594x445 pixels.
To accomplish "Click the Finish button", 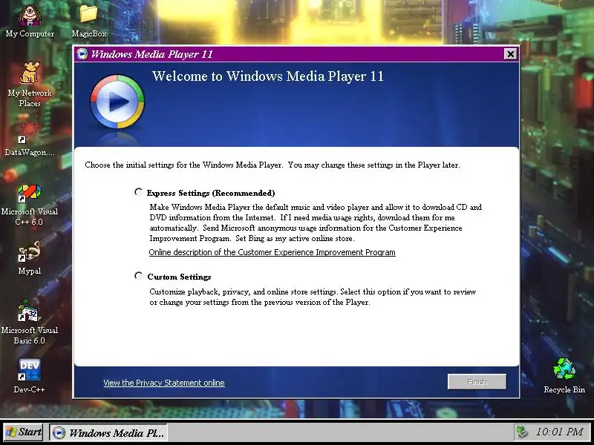I will click(x=477, y=382).
